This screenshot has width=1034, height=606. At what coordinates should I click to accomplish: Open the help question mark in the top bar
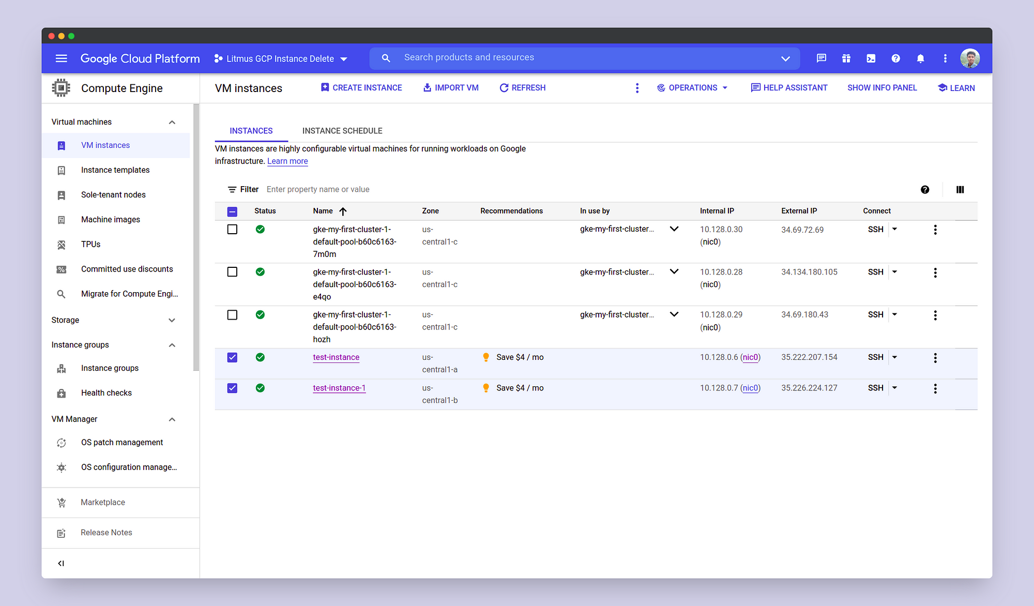(896, 58)
